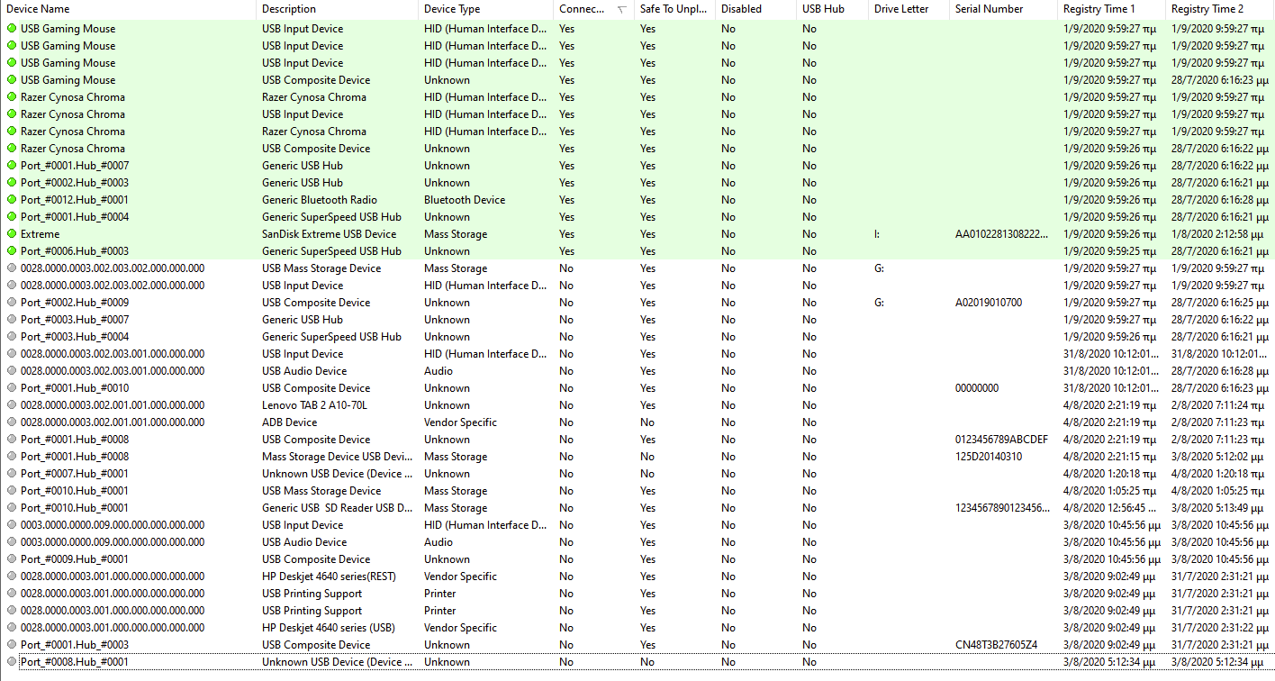
Task: Select device name 'Extreme'
Action: [x=40, y=234]
